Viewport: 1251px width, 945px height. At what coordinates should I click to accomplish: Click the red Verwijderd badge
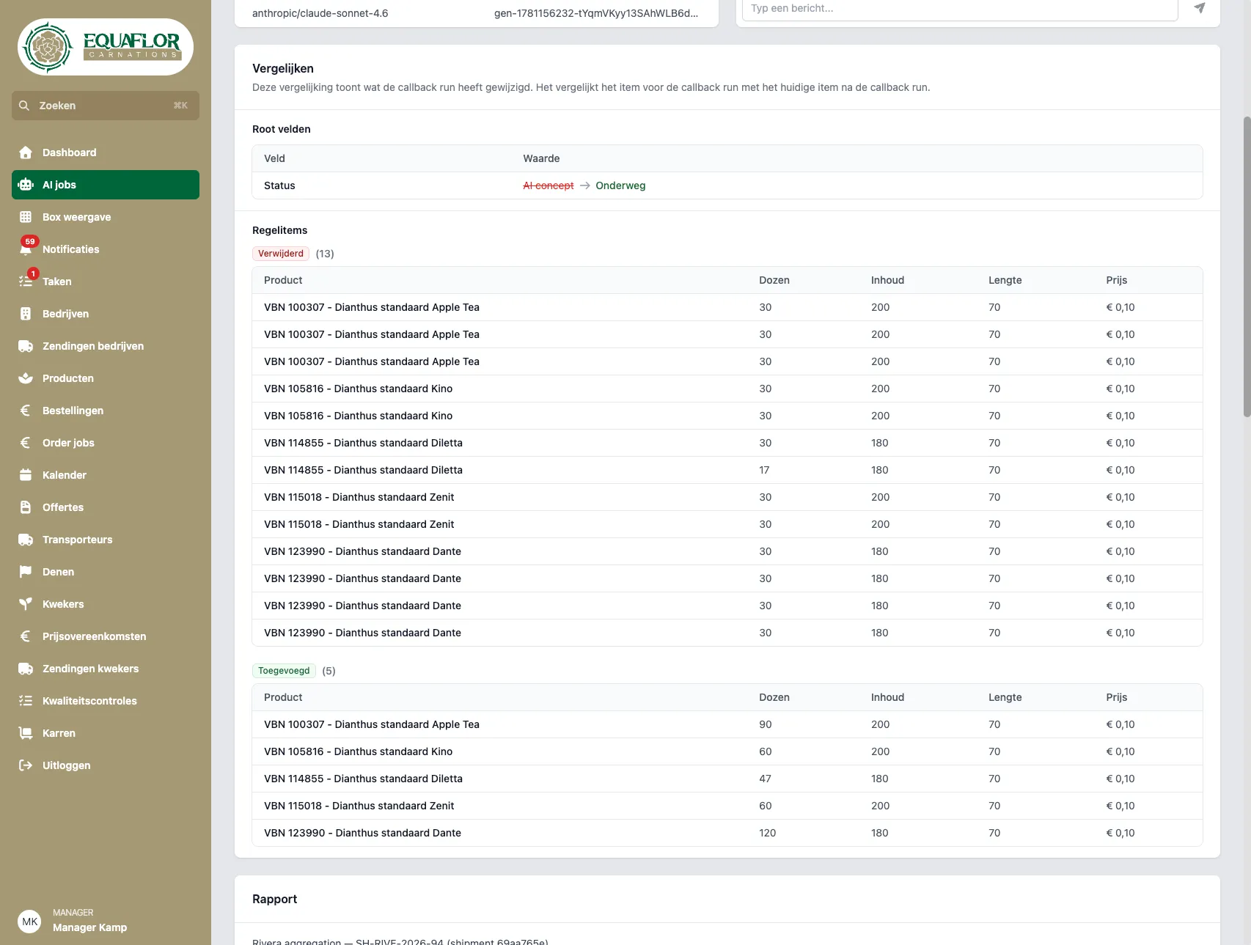281,254
